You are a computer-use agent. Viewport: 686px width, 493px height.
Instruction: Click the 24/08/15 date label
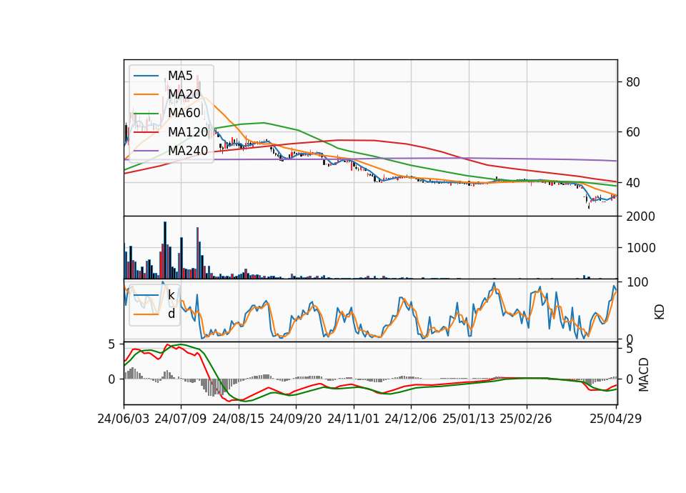click(x=239, y=419)
